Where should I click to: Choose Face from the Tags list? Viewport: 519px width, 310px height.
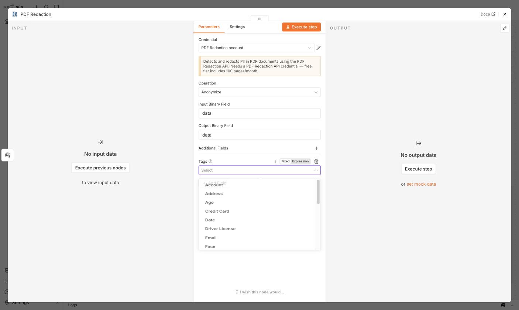(257, 246)
